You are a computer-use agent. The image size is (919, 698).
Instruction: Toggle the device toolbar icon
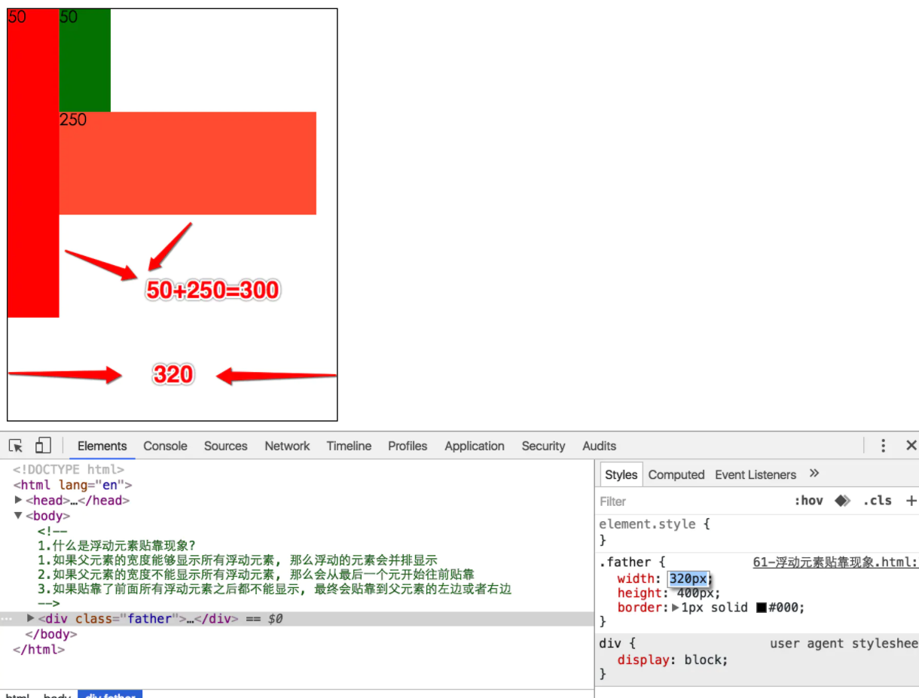[x=42, y=446]
